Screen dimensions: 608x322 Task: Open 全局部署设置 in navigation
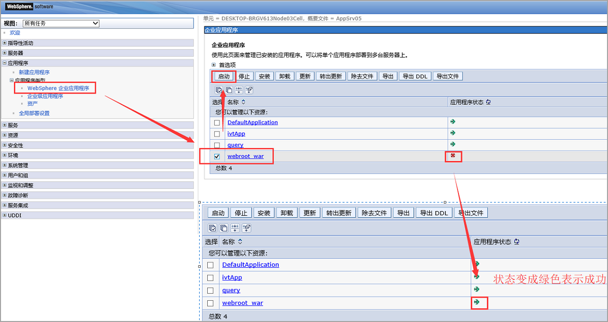(x=34, y=113)
